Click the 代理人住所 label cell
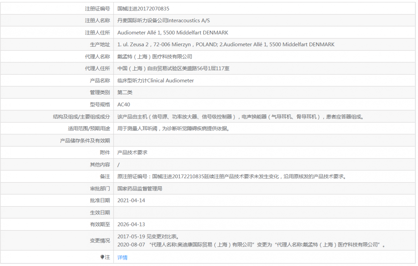Image resolution: width=418 pixels, height=266 pixels. (57, 68)
